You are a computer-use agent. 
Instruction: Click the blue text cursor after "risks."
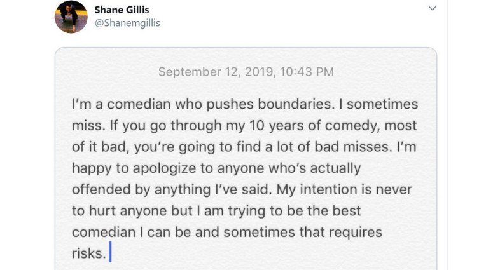pos(110,253)
